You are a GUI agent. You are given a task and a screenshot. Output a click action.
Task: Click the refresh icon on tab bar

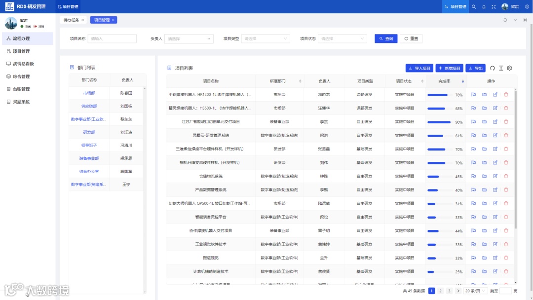(505, 20)
